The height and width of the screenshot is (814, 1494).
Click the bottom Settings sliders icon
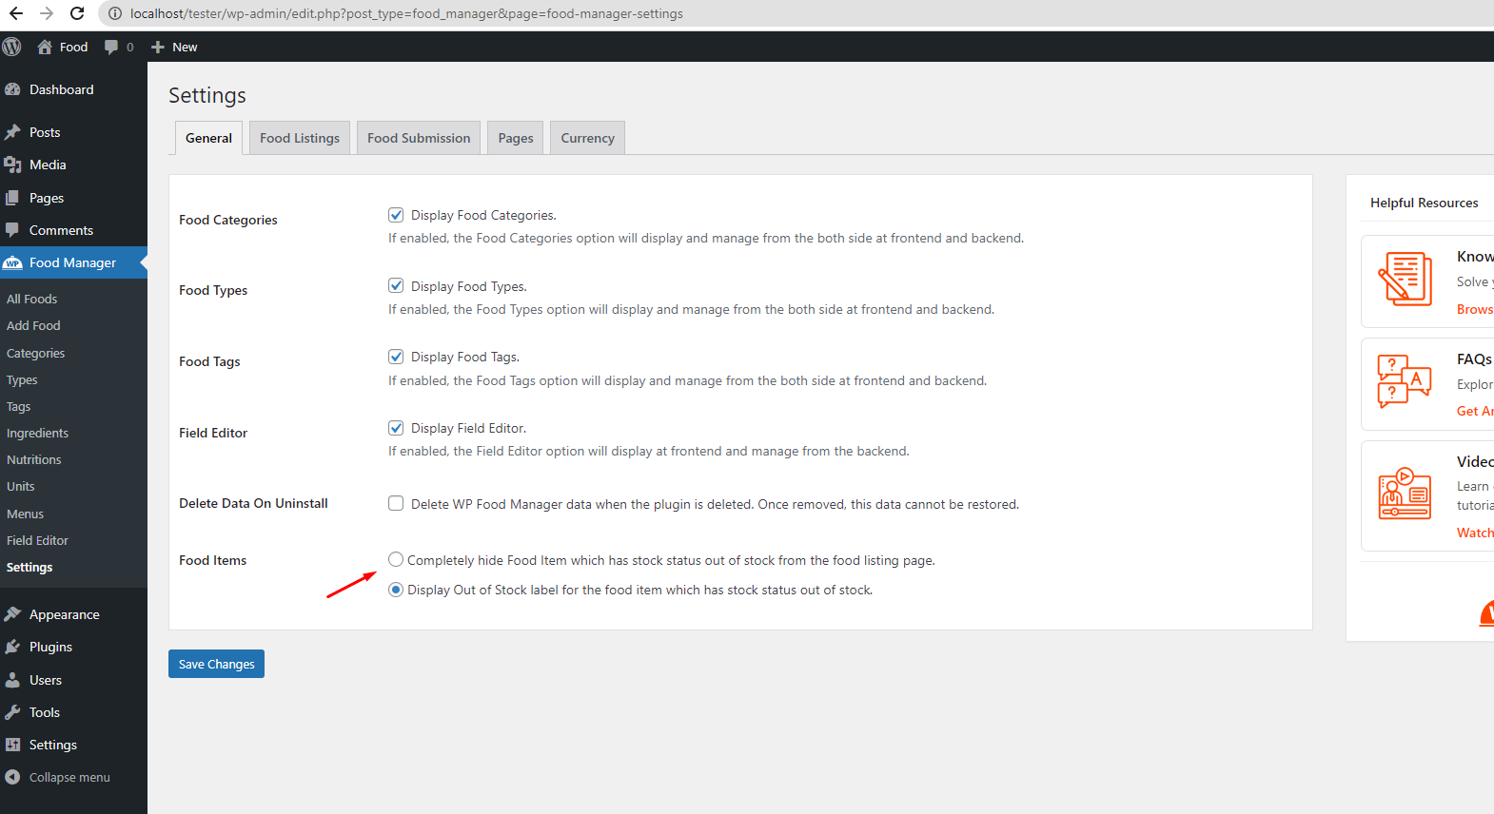(12, 745)
